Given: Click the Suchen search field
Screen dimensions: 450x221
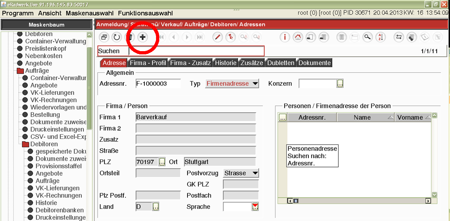Looking at the screenshot, I should (196, 51).
